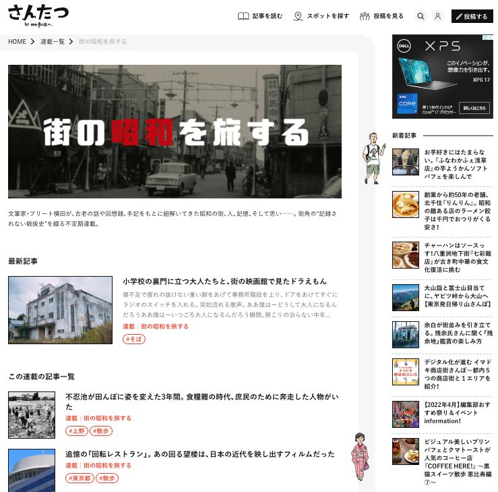Screen dimensions: 498x492
Task: Open the Dell XPS 17 advertisement banner
Action: tap(442, 76)
